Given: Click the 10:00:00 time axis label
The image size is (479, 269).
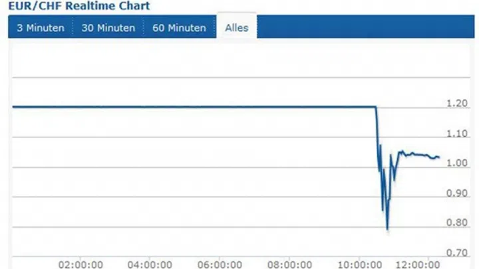Looking at the screenshot, I should click(x=359, y=264).
